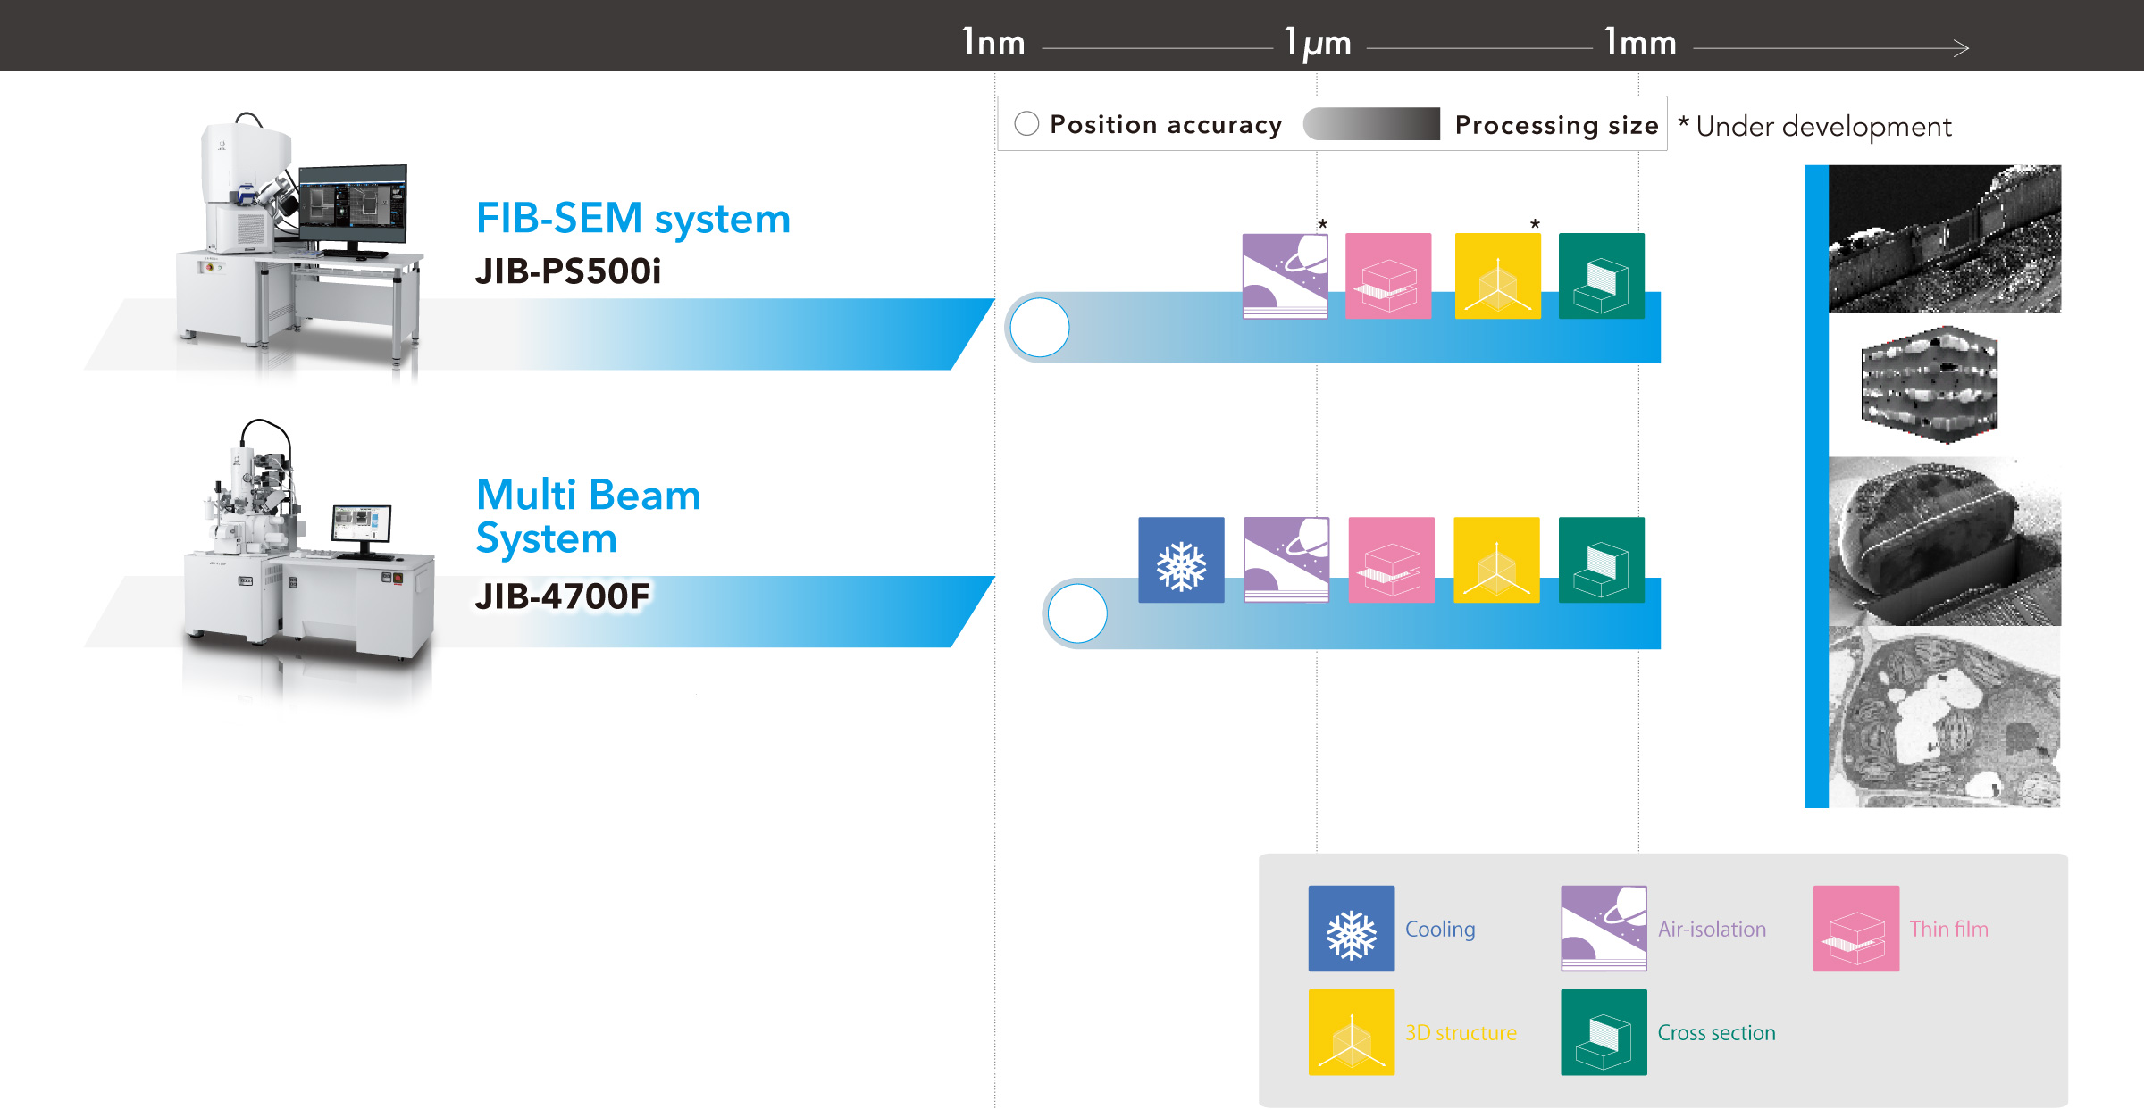Click the JIB-PS500i model name
2144x1109 pixels.
coord(568,271)
